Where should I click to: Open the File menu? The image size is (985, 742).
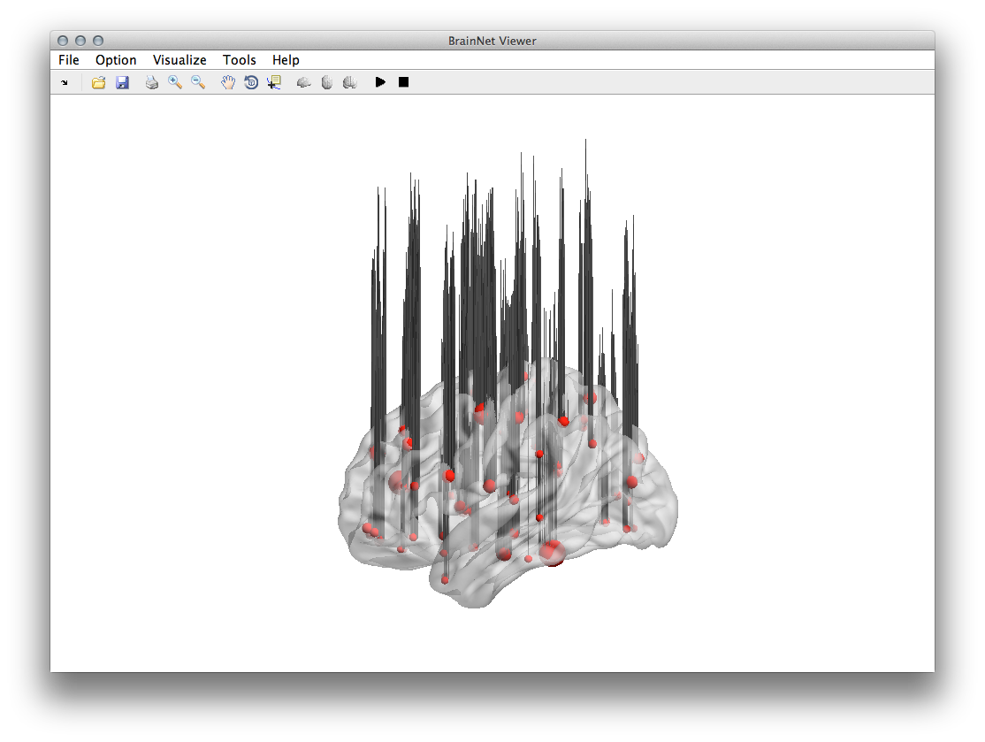69,60
